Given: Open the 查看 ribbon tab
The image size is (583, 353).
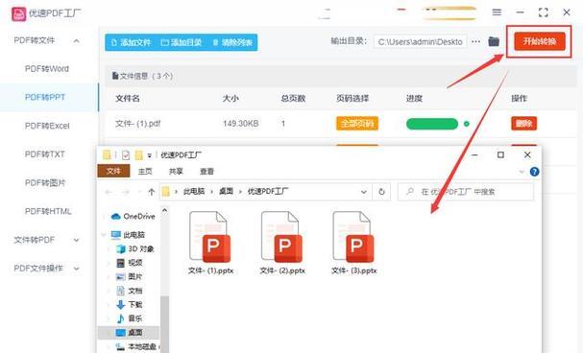Looking at the screenshot, I should click(206, 171).
